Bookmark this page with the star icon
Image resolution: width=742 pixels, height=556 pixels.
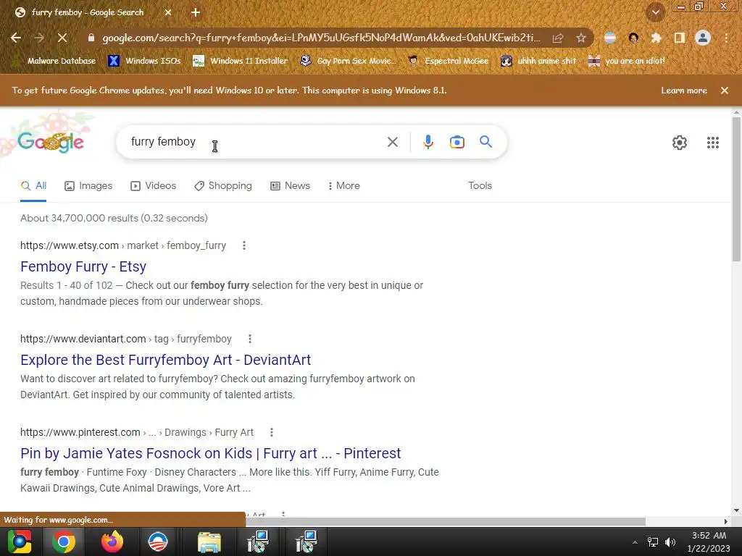[x=581, y=38]
